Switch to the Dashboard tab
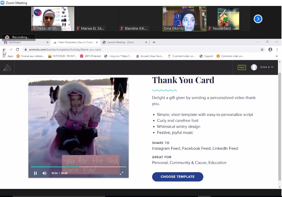282x197 pixels. [24, 42]
